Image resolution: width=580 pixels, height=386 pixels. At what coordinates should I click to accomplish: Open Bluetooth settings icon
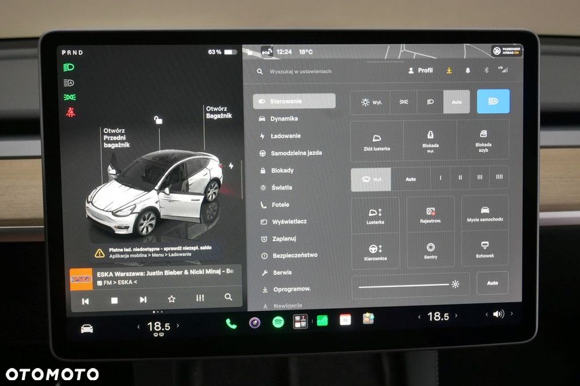tap(487, 70)
